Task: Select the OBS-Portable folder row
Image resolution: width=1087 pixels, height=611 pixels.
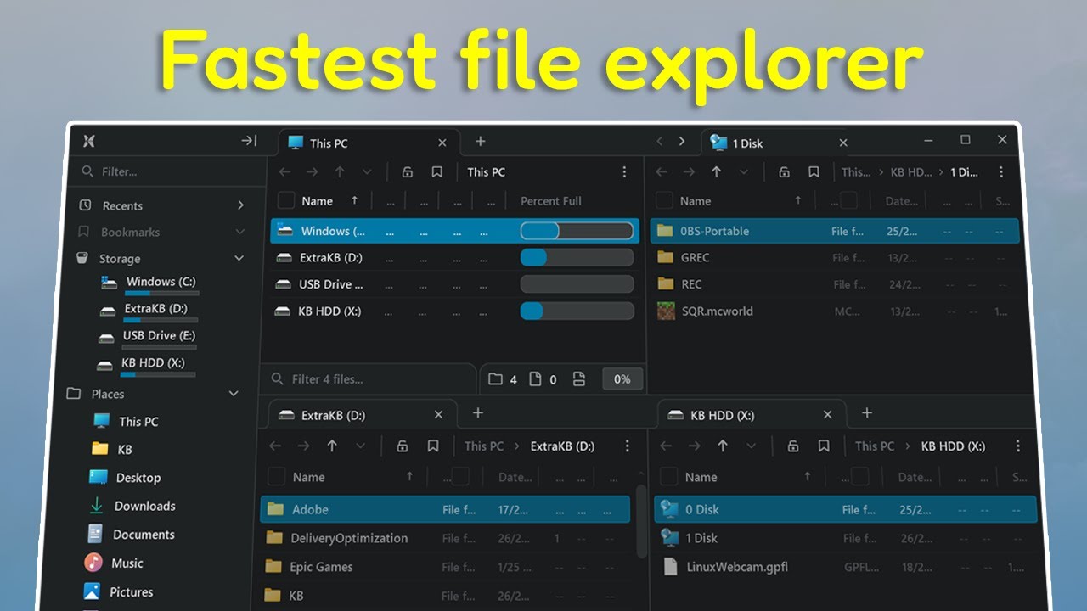Action: (x=835, y=231)
